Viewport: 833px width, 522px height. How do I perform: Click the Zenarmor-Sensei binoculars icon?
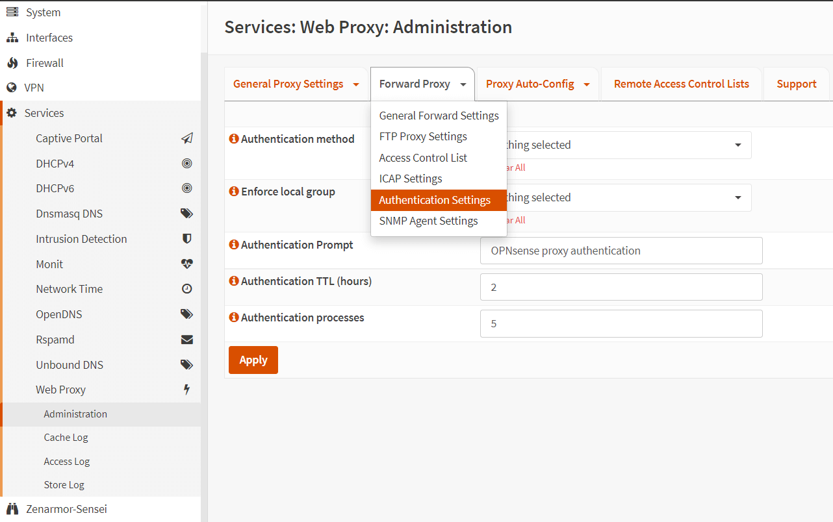[x=12, y=509]
